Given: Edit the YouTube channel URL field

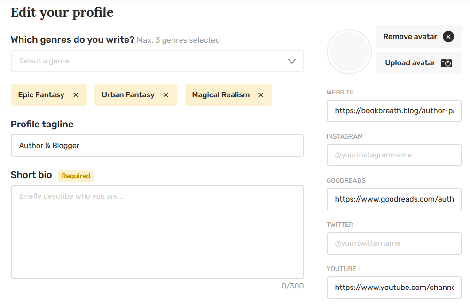Looking at the screenshot, I should (394, 288).
